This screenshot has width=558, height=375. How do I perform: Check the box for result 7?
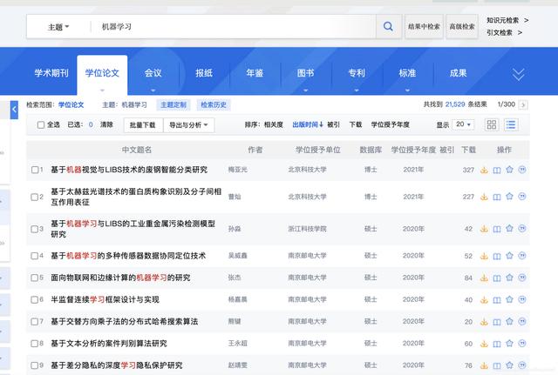pyautogui.click(x=34, y=322)
